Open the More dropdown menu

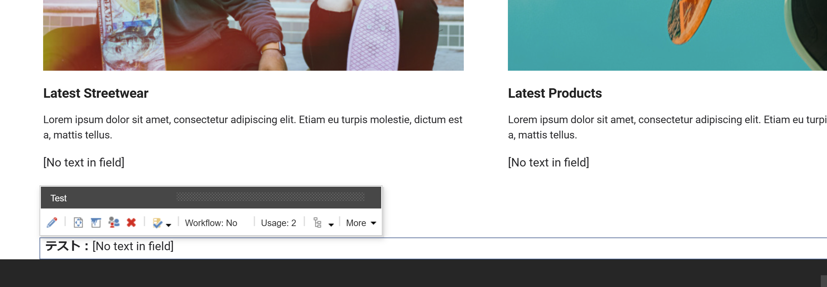tap(361, 223)
